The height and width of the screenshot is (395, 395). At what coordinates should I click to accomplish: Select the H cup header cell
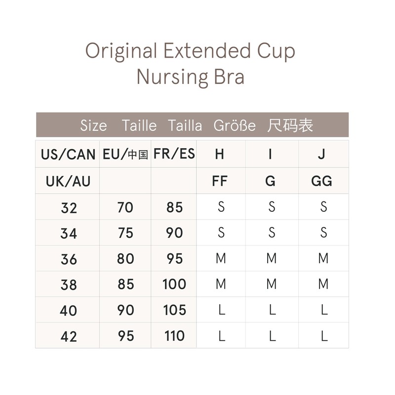[220, 155]
